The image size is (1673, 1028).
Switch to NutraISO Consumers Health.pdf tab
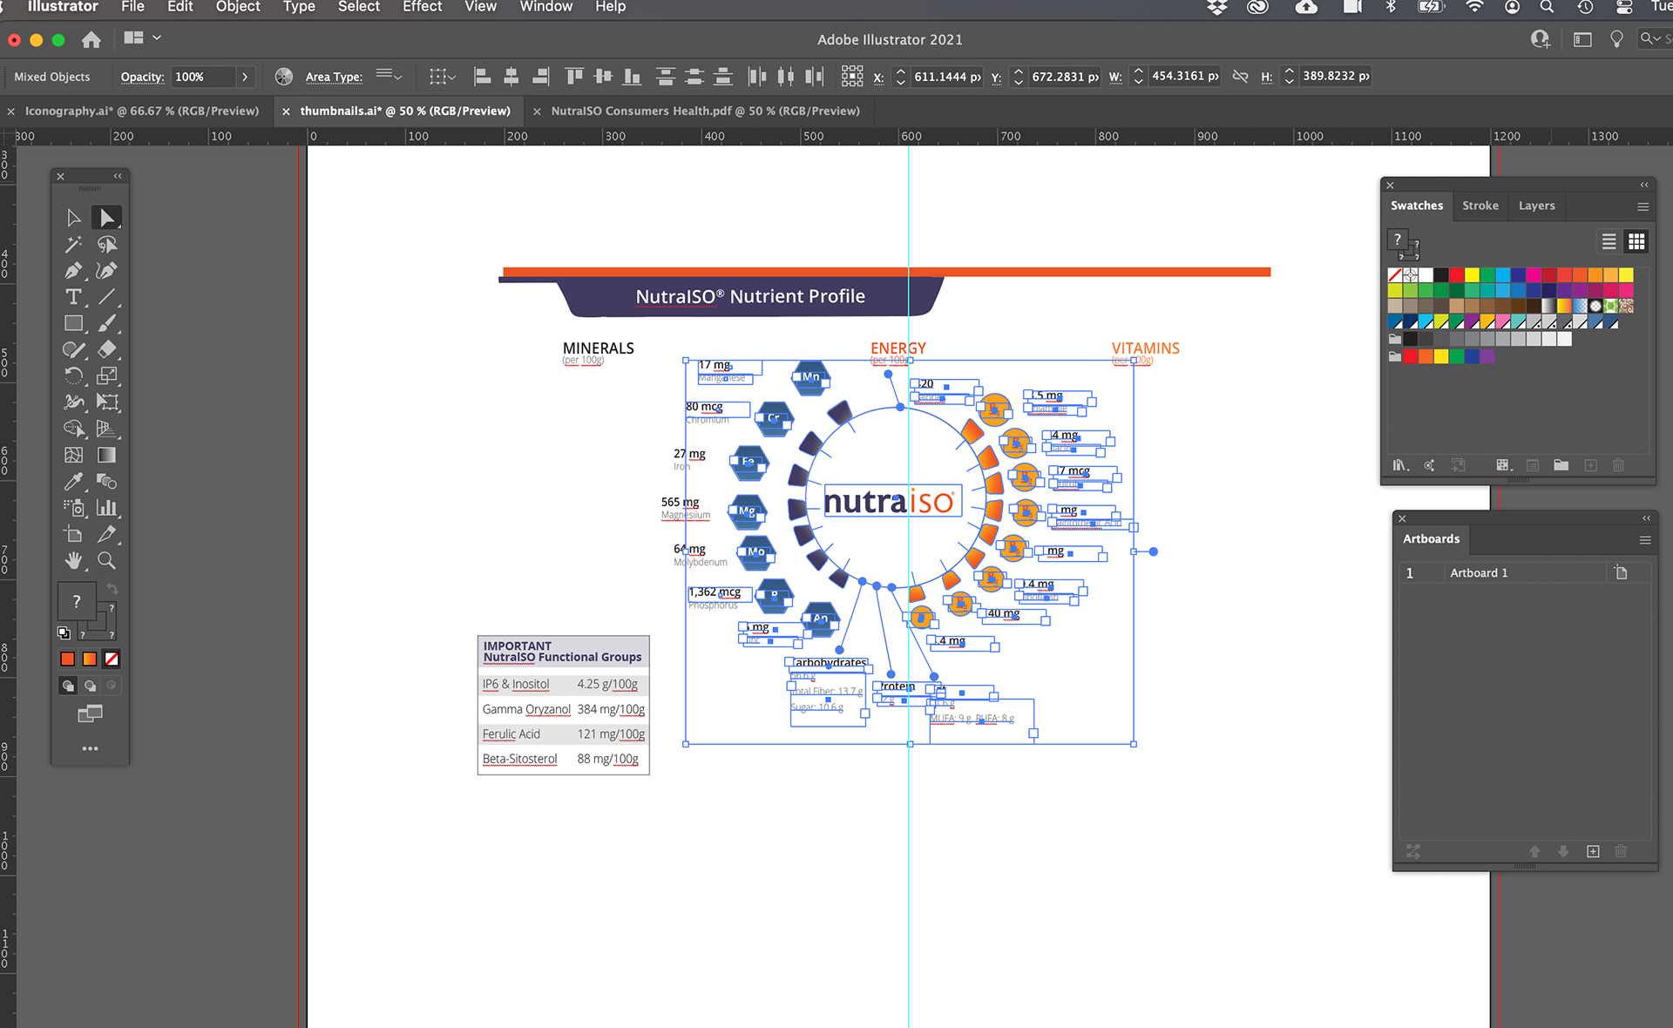705,111
